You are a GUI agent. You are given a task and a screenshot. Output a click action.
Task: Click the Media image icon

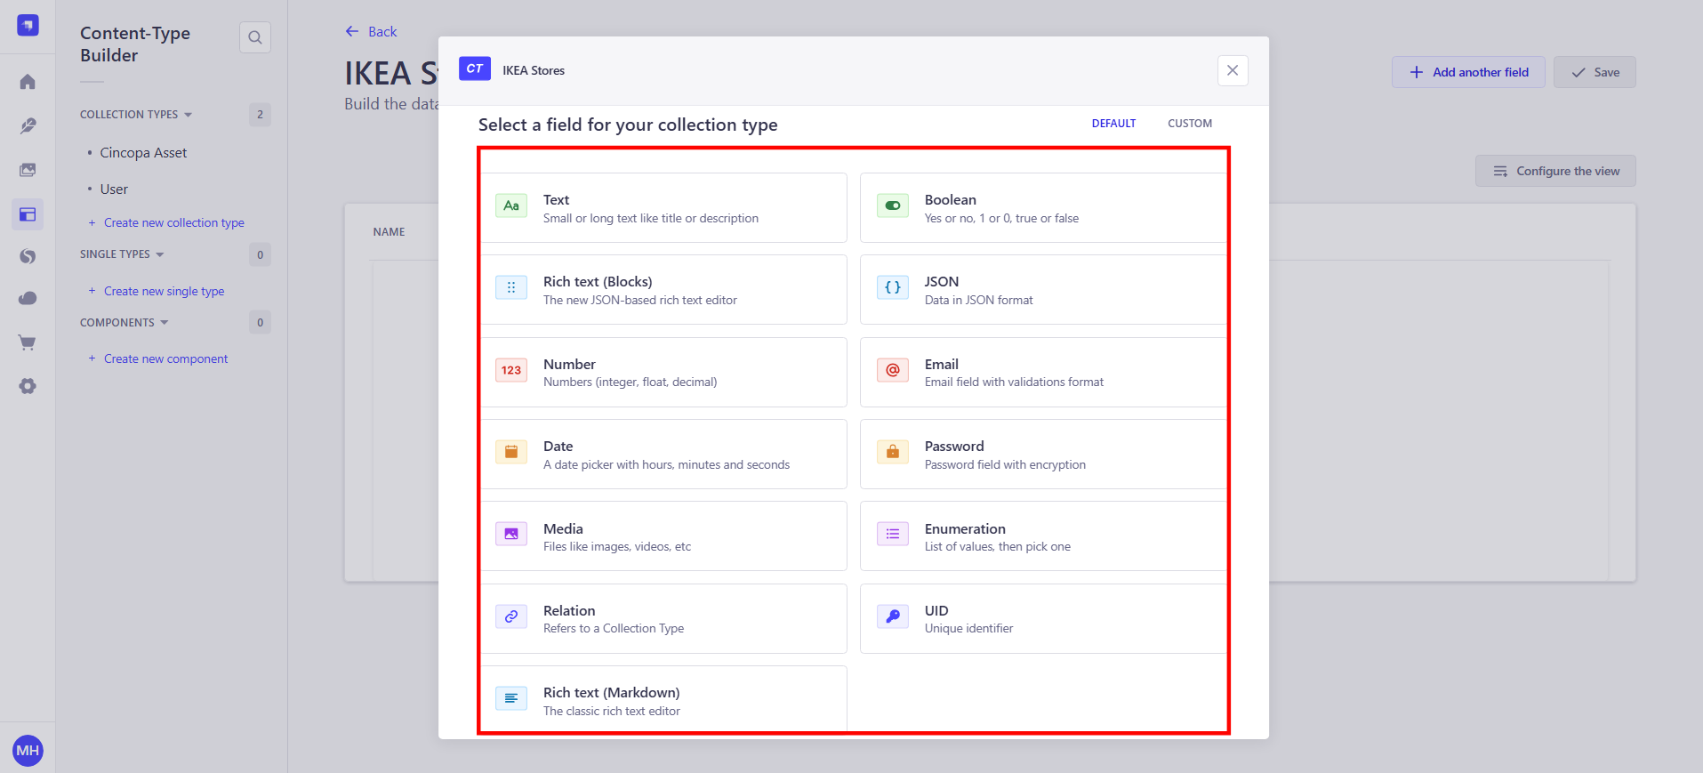click(511, 534)
